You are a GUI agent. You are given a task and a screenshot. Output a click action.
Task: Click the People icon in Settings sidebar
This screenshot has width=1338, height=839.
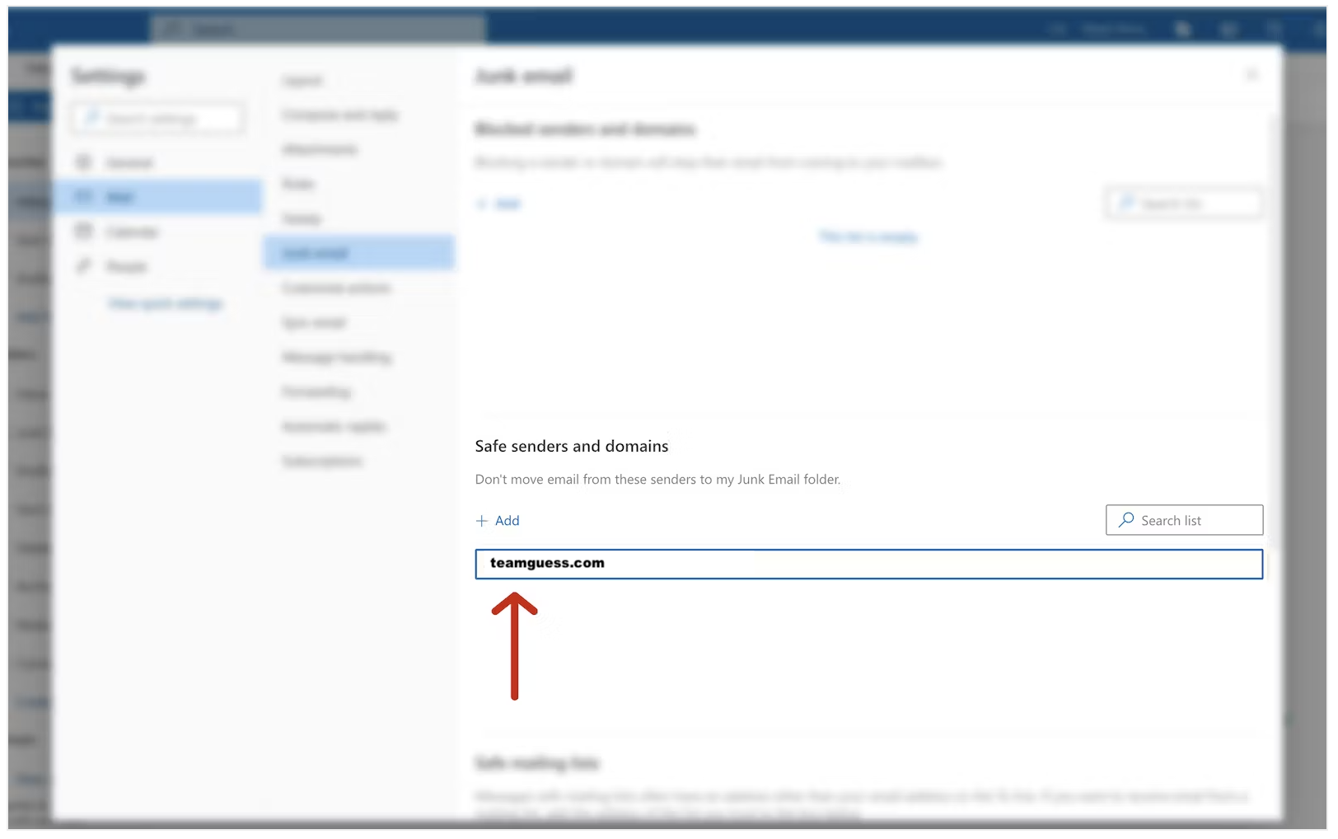coord(83,266)
